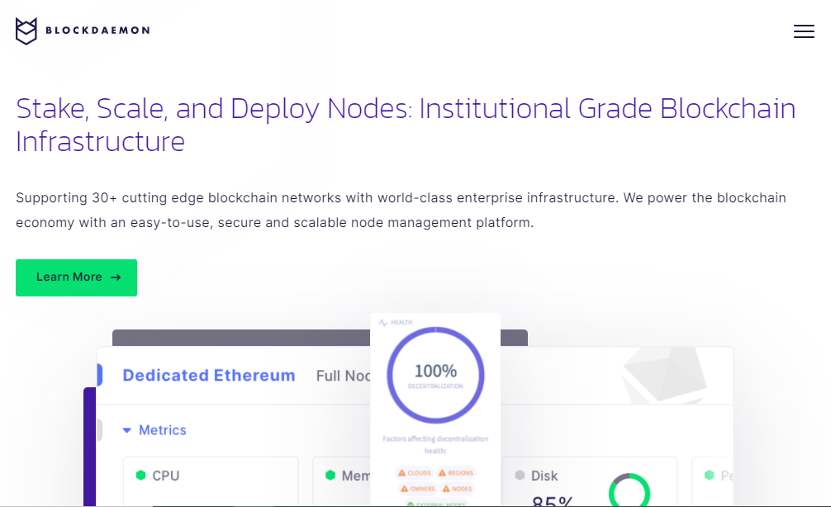Click the Disk metric label
The width and height of the screenshot is (831, 507).
(x=544, y=476)
